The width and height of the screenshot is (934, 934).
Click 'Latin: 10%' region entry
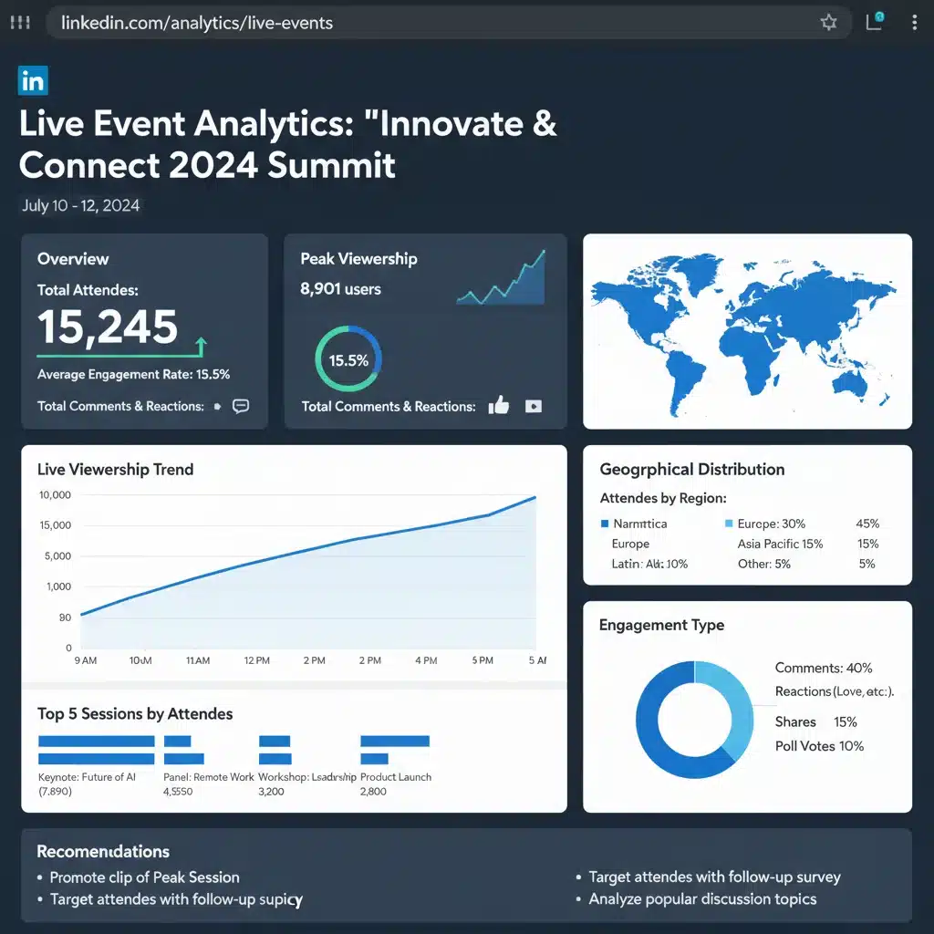pyautogui.click(x=649, y=564)
